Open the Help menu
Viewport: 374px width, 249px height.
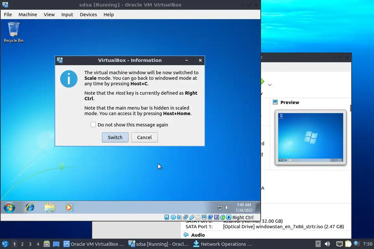[x=108, y=15]
